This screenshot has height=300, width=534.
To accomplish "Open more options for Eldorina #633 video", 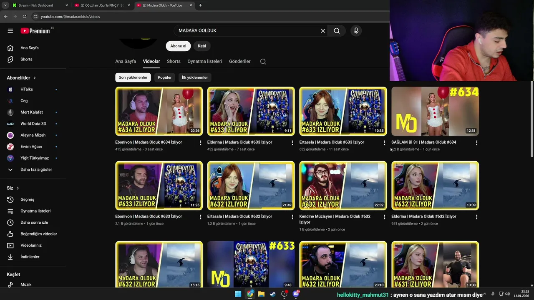I will click(x=292, y=143).
